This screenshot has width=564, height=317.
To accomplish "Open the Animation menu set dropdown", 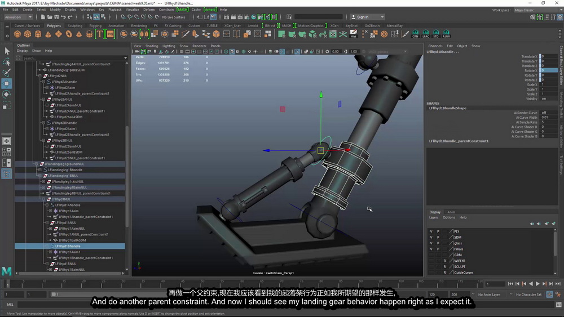I will tap(18, 17).
